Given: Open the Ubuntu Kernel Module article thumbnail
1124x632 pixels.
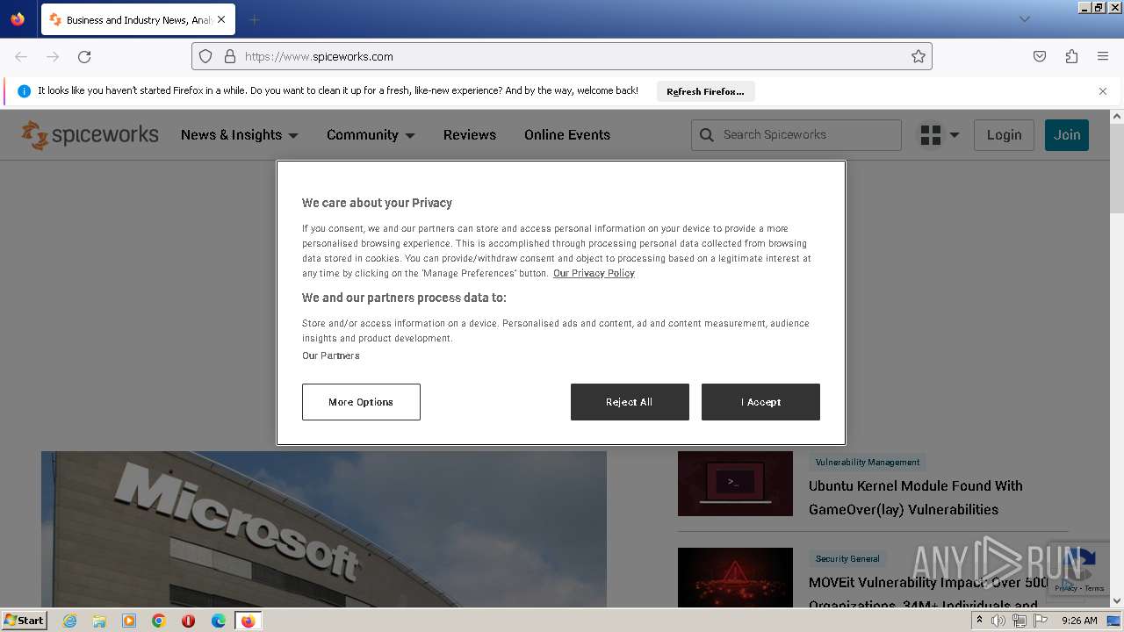Looking at the screenshot, I should click(x=735, y=484).
